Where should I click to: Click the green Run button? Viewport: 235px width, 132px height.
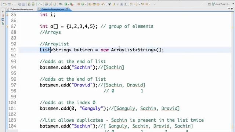coord(66,4)
